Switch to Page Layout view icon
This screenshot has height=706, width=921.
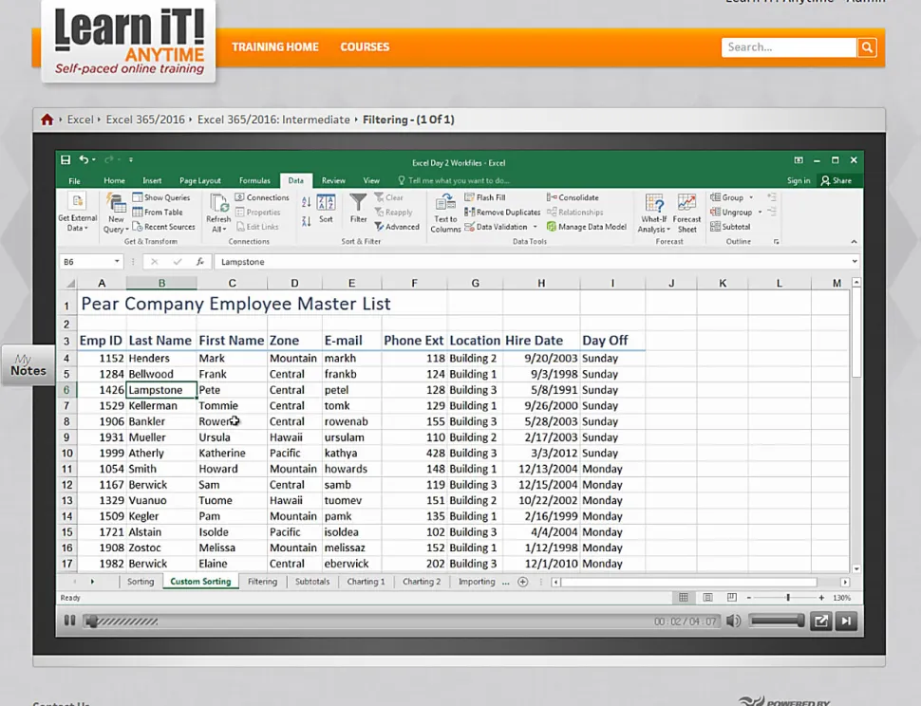(x=707, y=598)
